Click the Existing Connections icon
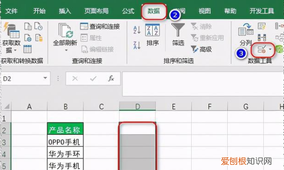The image size is (284, 170). pos(39,38)
